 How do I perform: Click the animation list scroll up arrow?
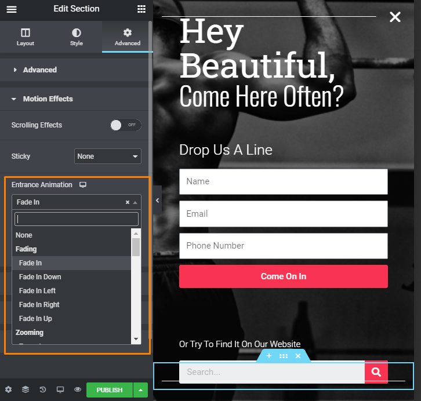(136, 234)
